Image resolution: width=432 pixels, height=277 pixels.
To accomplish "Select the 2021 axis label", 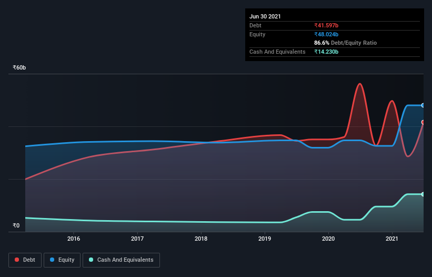I will (x=392, y=239).
